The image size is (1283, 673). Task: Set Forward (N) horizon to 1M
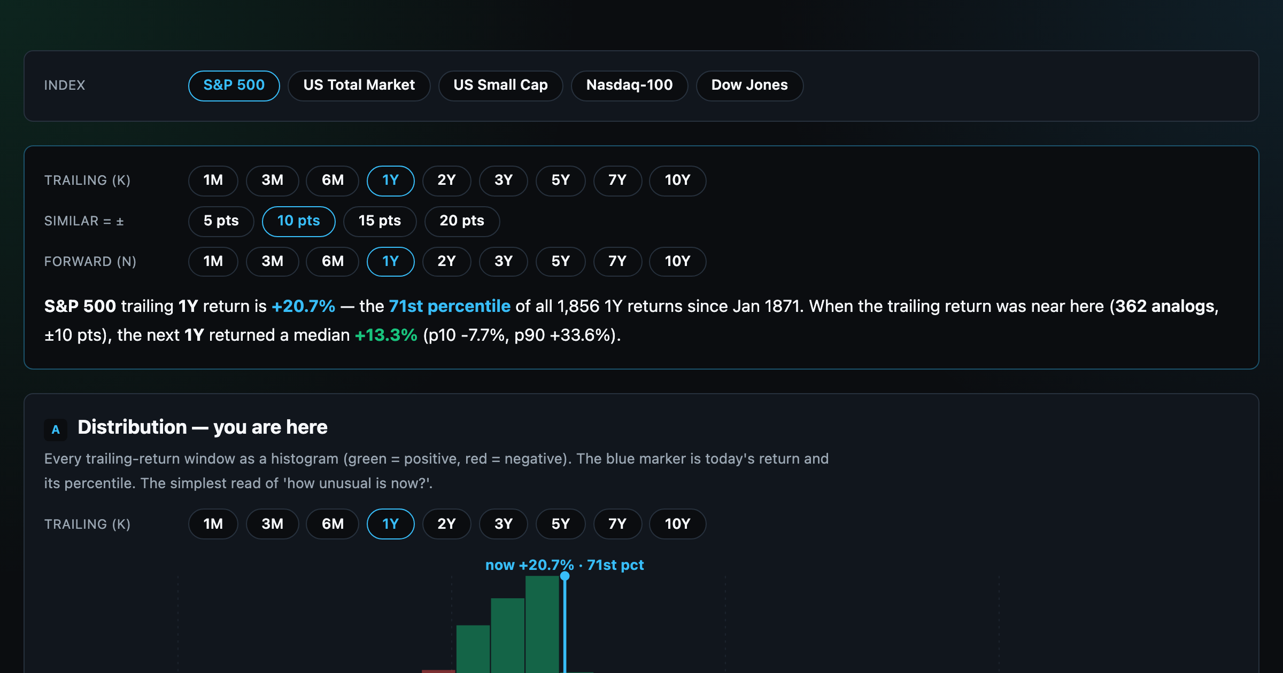tap(213, 262)
